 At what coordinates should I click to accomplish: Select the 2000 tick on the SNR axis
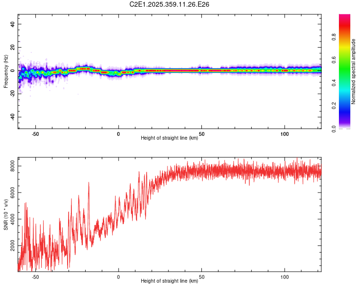point(10,246)
